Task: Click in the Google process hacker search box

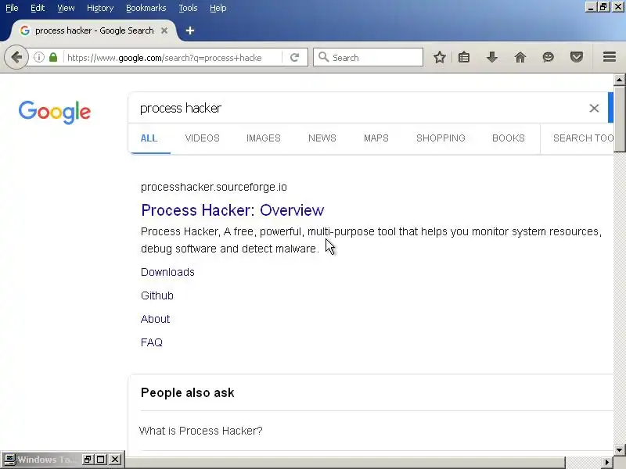Action: (x=359, y=108)
